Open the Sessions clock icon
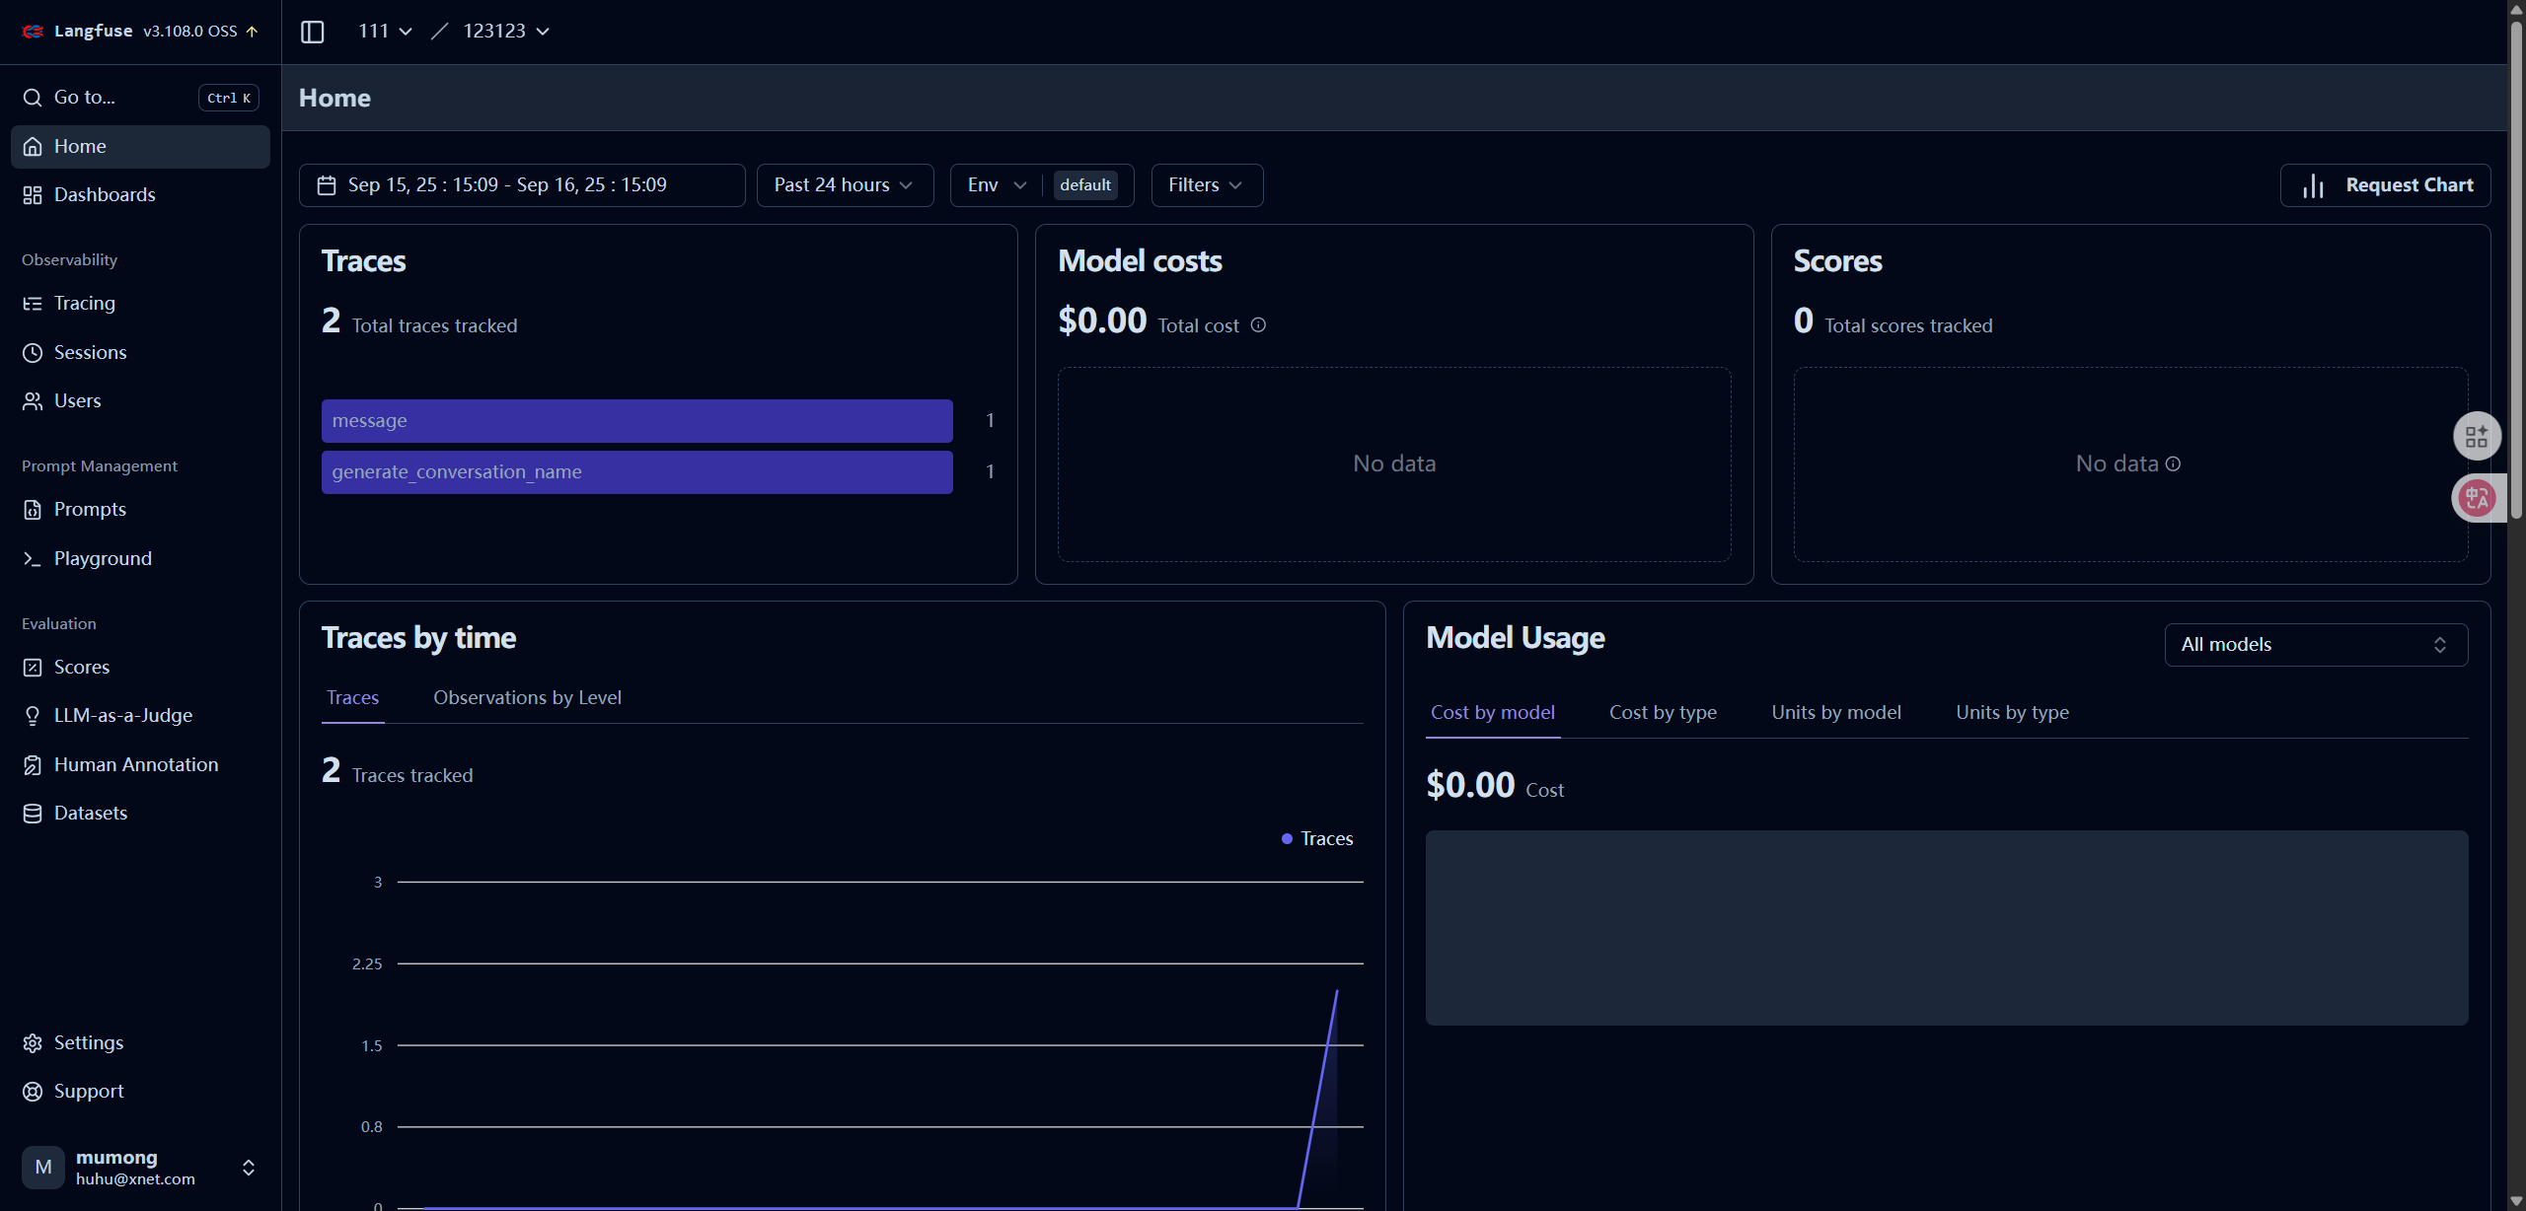 (x=33, y=353)
